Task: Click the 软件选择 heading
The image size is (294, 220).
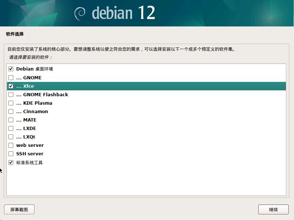Action: [15, 34]
